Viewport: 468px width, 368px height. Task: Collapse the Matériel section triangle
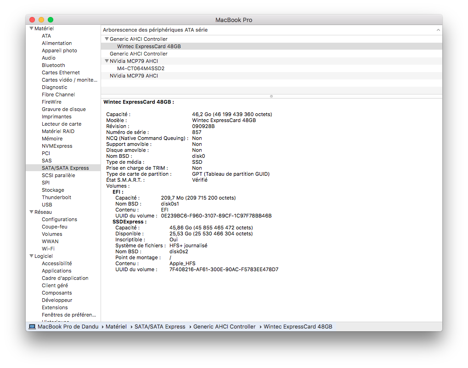(x=31, y=28)
